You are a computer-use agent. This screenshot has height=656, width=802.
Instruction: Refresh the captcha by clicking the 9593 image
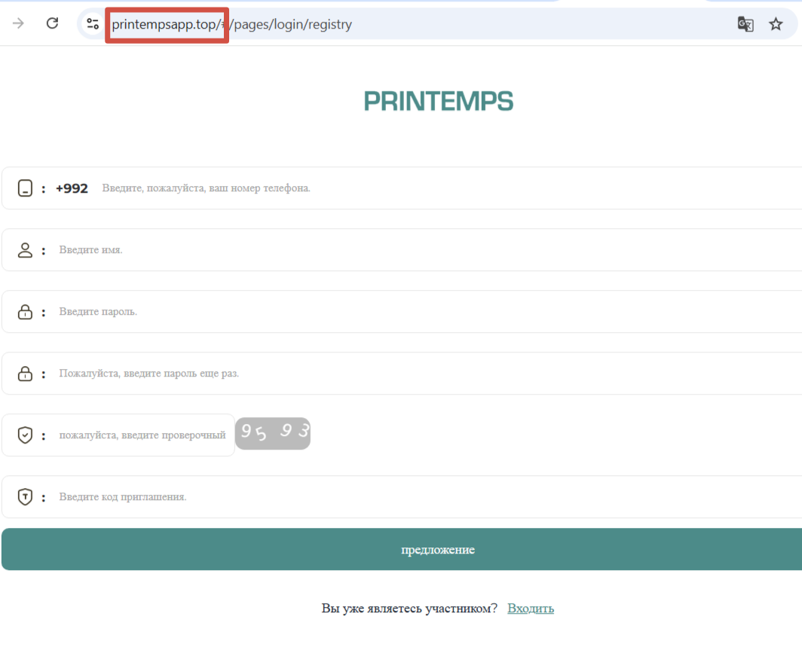pos(273,434)
